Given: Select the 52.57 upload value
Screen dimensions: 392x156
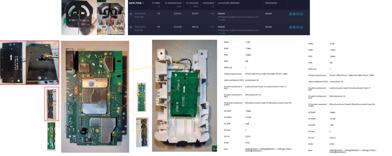Looking at the screenshot, I should click(x=195, y=13).
